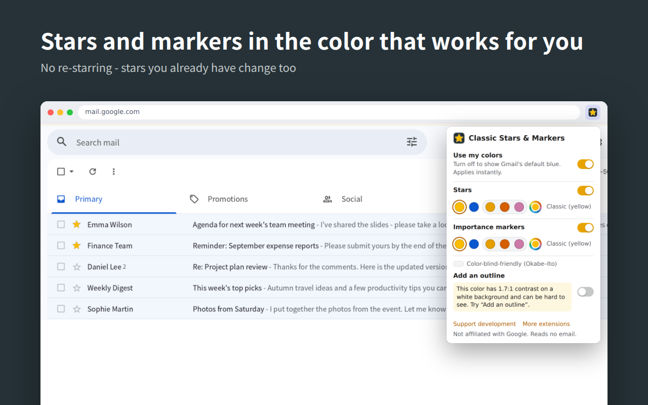Open This week's top picks email
This screenshot has width=648, height=405.
(227, 288)
